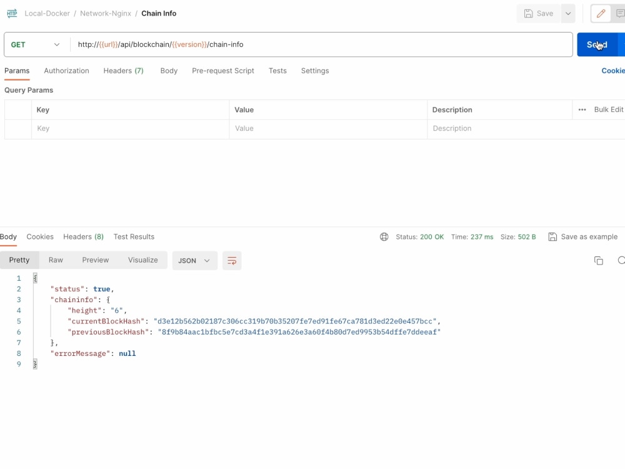Viewport: 625px width, 469px height.
Task: Click the copy response icon
Action: (598, 260)
